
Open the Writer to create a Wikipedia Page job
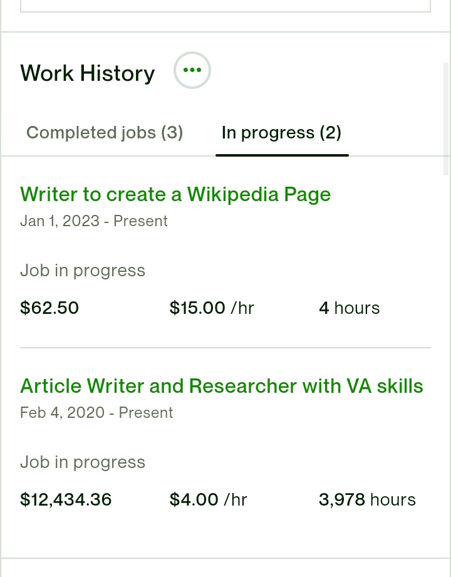175,194
